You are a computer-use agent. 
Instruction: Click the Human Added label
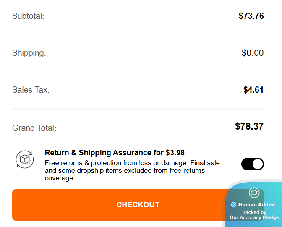[256, 205]
